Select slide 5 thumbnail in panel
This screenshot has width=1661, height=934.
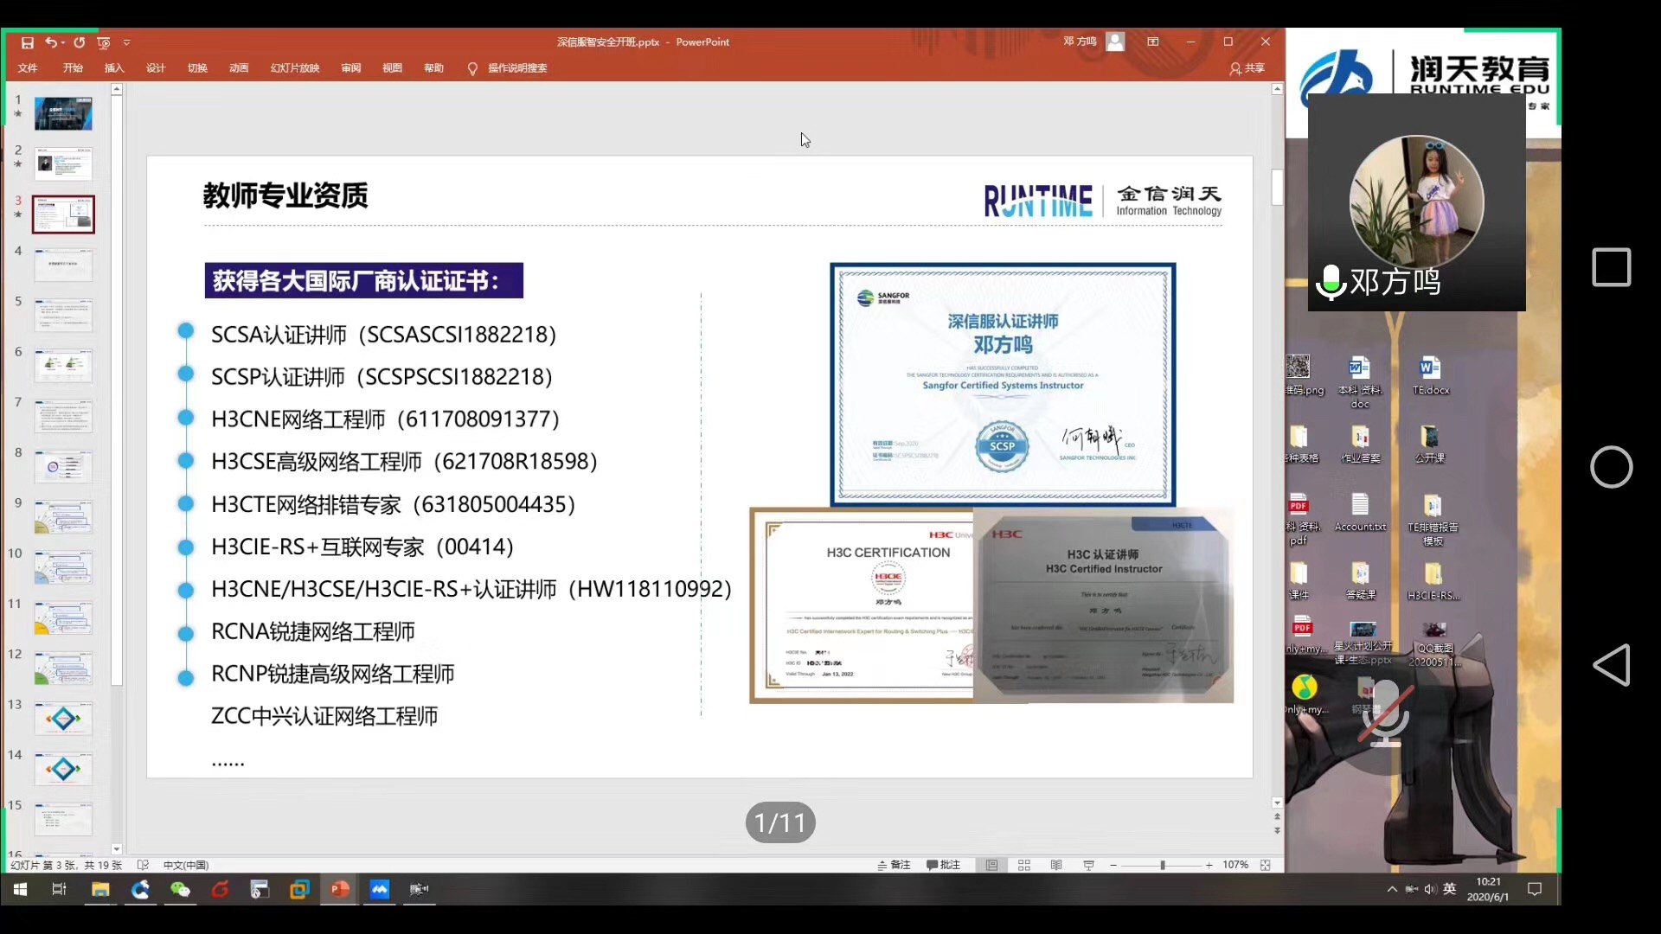click(63, 316)
